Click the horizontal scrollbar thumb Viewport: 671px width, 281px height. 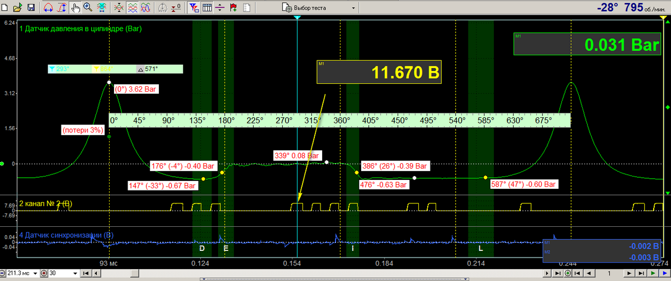[134, 273]
